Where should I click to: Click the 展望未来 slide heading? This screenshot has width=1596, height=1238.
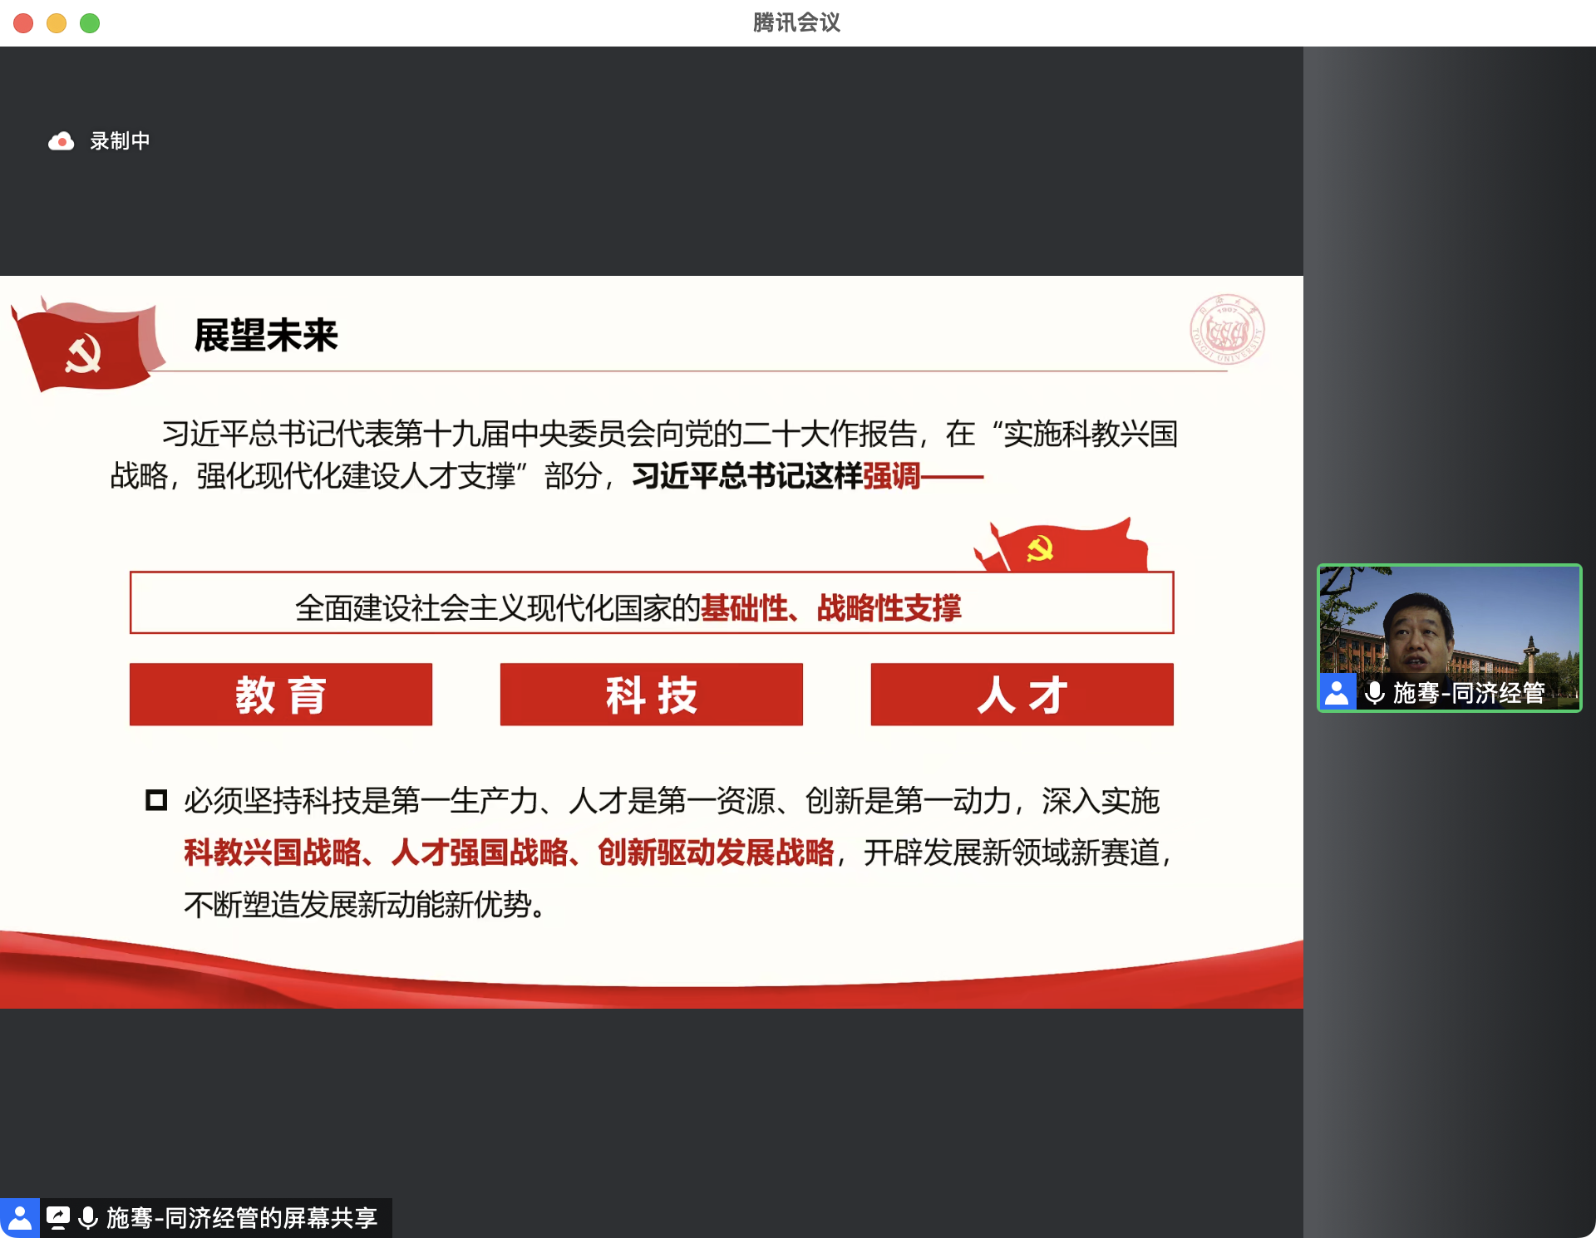click(x=266, y=336)
